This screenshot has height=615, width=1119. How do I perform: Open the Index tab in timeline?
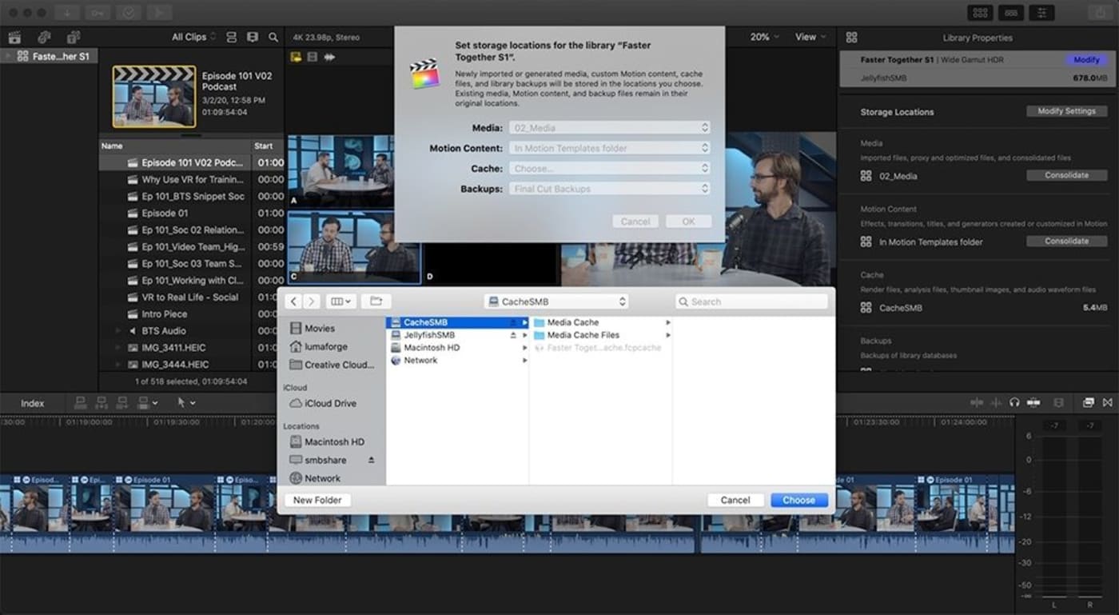click(x=33, y=403)
